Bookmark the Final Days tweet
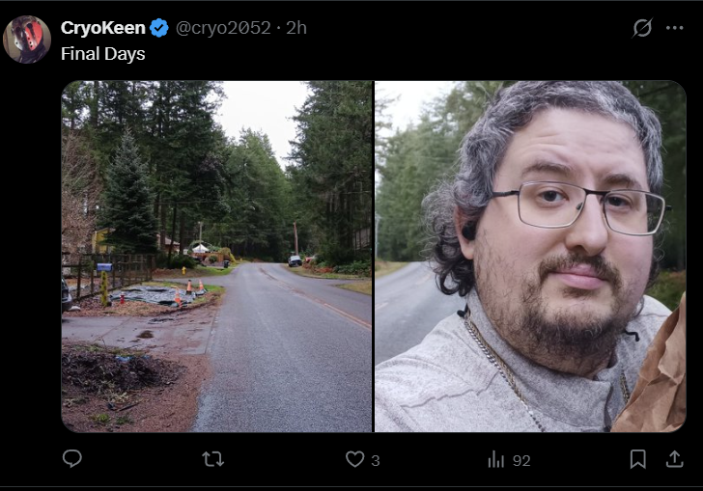The image size is (703, 491). click(x=637, y=459)
